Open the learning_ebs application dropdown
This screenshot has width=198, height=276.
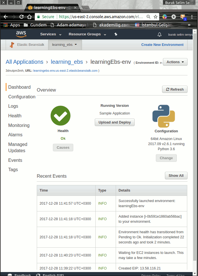(x=65, y=45)
